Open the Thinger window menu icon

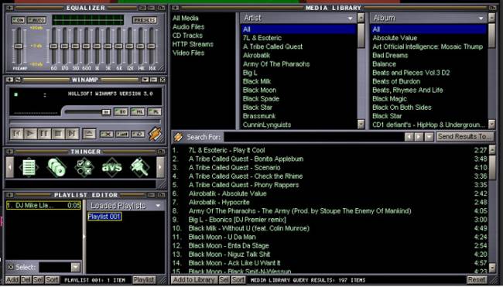click(9, 152)
